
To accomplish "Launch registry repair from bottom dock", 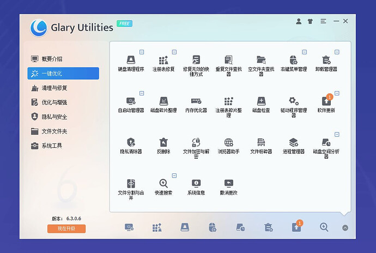I will tap(157, 227).
